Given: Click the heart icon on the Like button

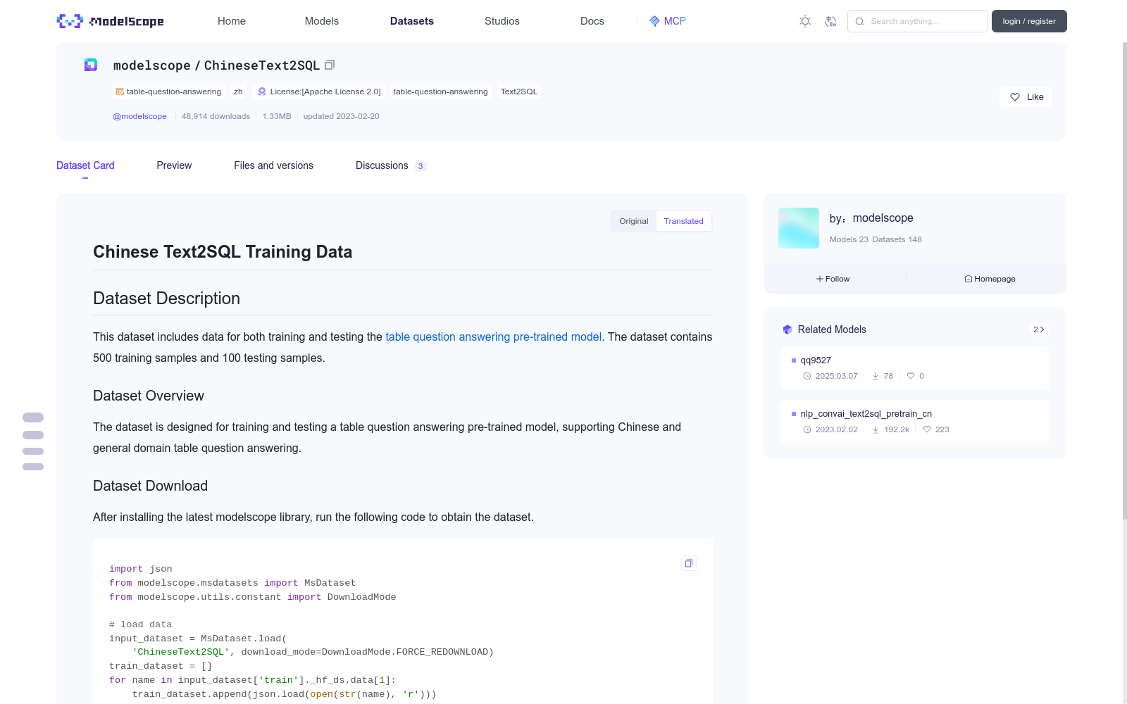Looking at the screenshot, I should [1015, 97].
